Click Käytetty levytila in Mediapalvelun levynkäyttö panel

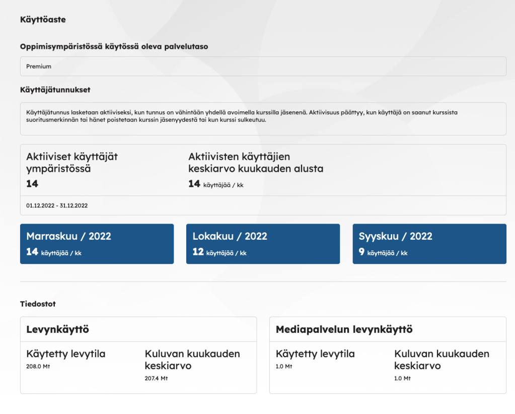click(315, 354)
